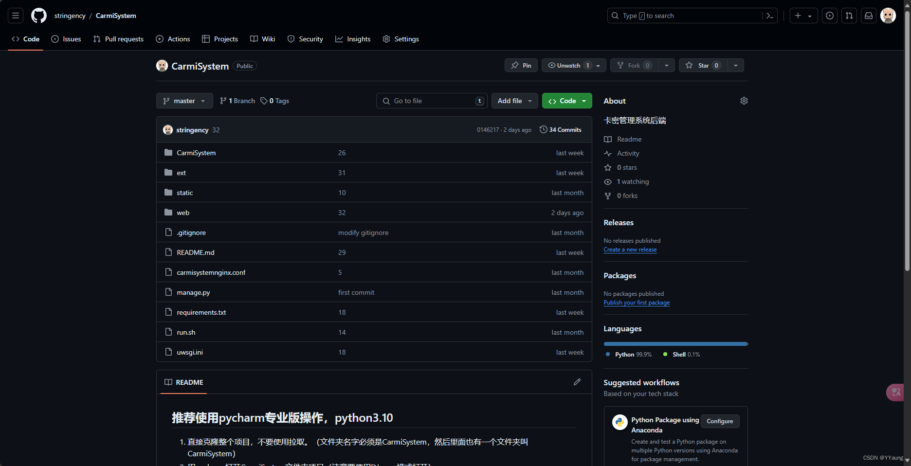
Task: Click the repository owner avatar beside CarmiSystem title
Action: click(x=162, y=66)
